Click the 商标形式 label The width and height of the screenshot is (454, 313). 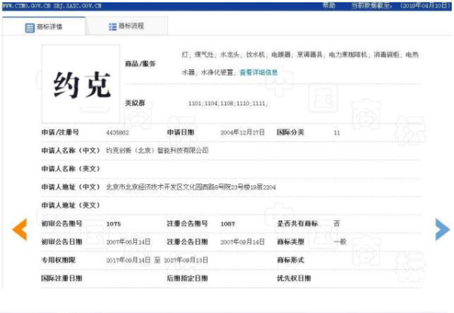tap(291, 260)
